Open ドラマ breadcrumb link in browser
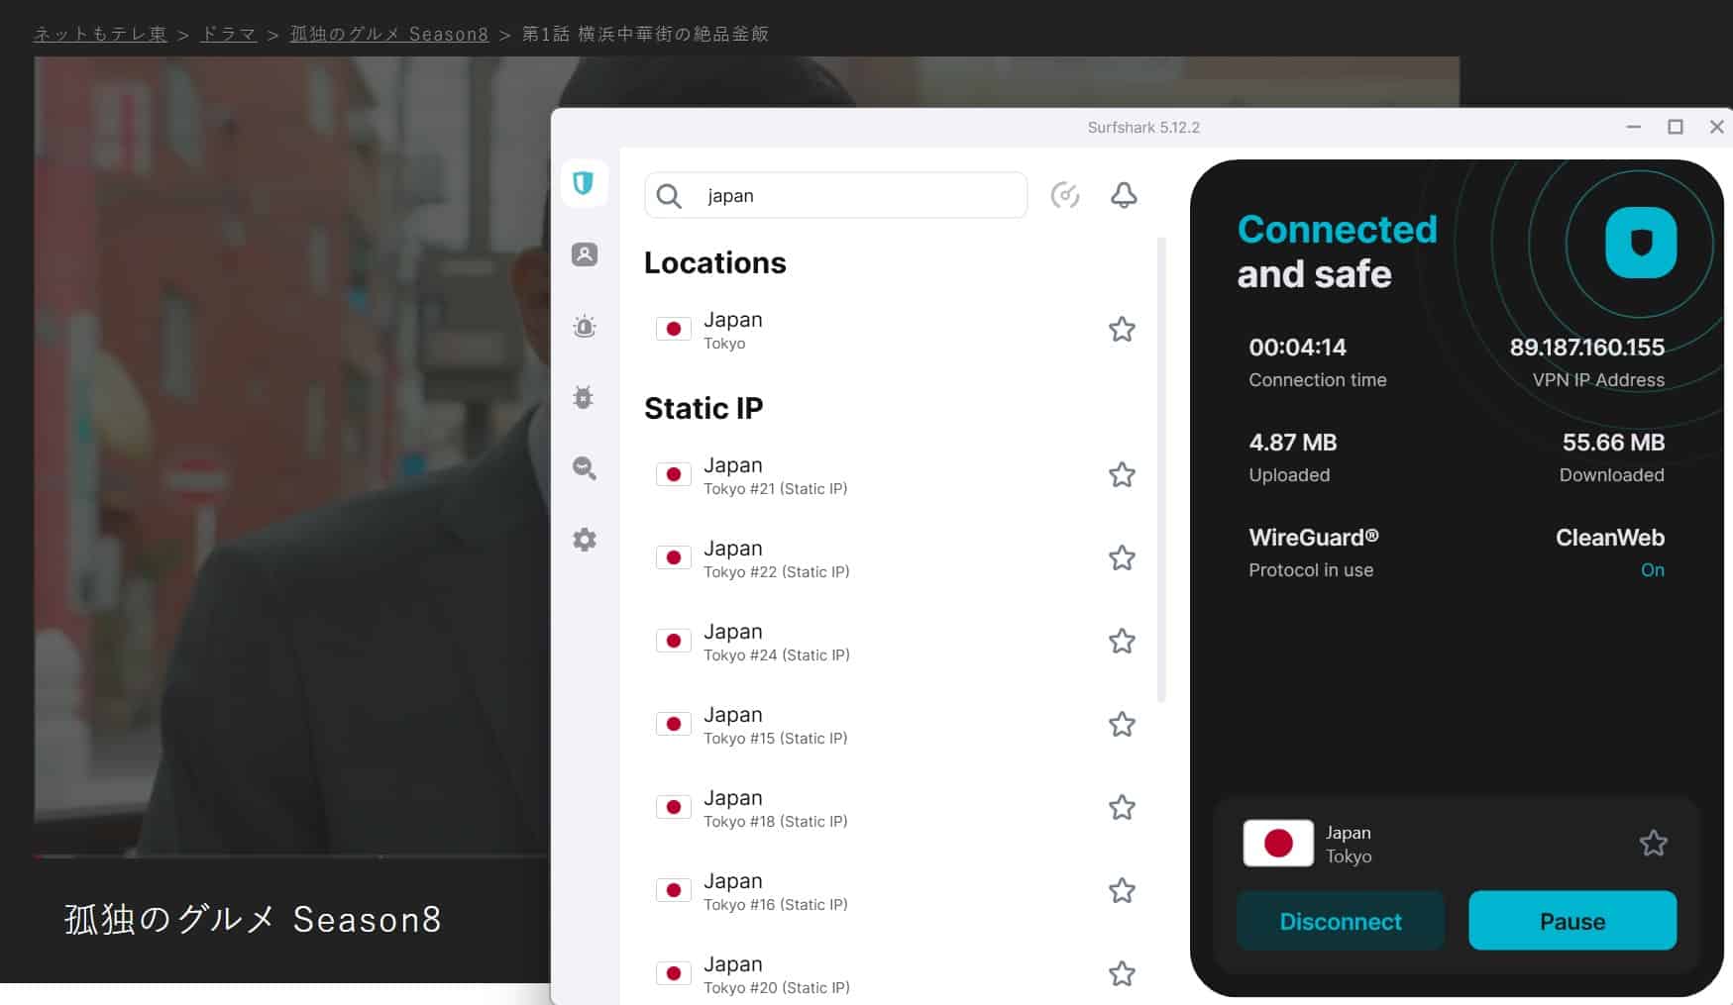The width and height of the screenshot is (1733, 1005). 228,34
